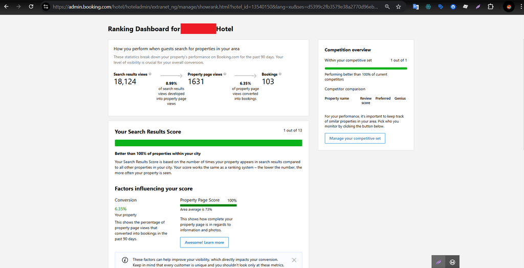Click the floating W badge icon at bottom right
This screenshot has height=268, width=524.
tap(452, 262)
